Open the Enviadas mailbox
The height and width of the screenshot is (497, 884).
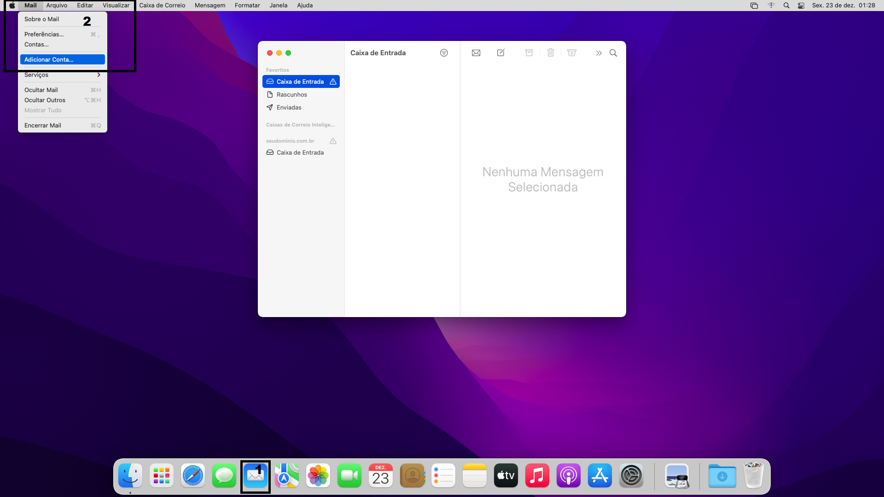coord(289,107)
